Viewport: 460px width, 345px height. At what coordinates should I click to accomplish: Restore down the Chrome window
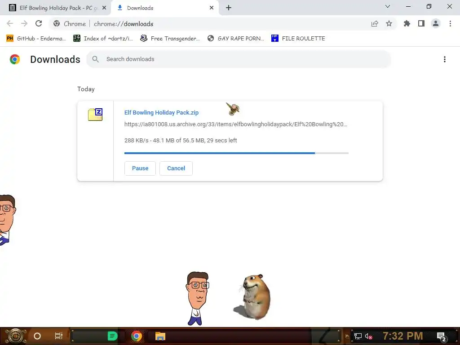pyautogui.click(x=429, y=6)
